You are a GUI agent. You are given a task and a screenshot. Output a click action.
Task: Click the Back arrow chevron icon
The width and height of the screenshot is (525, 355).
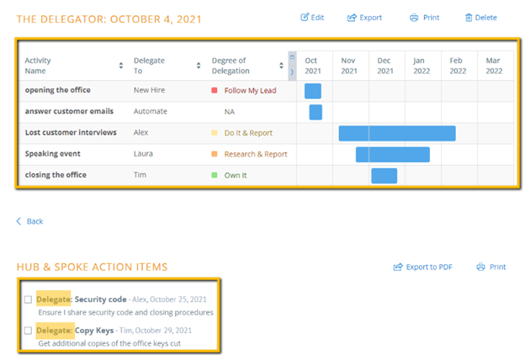(19, 221)
